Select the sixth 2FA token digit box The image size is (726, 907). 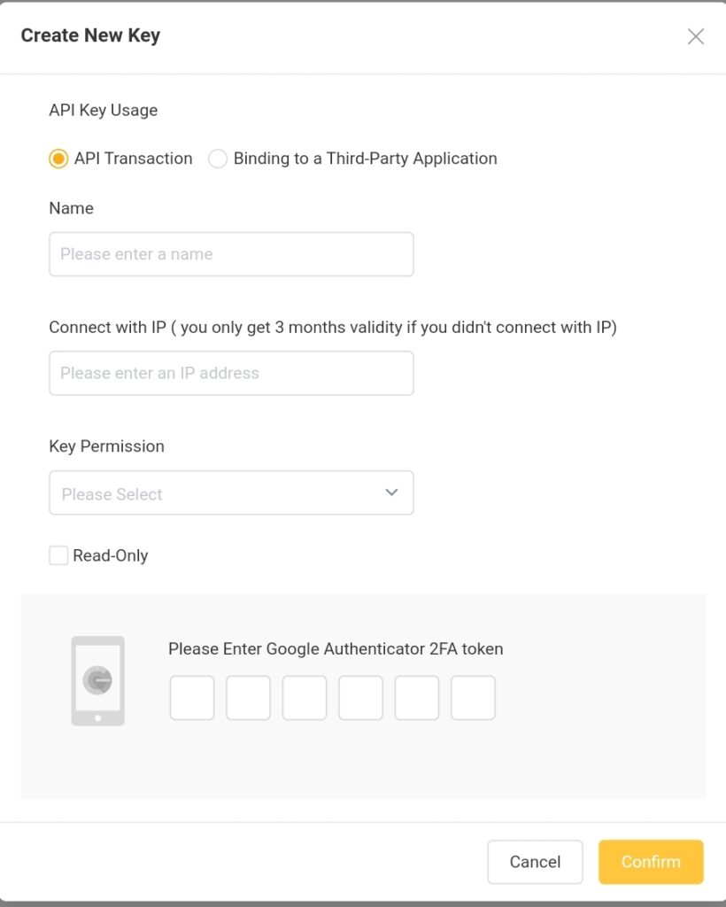pos(473,698)
